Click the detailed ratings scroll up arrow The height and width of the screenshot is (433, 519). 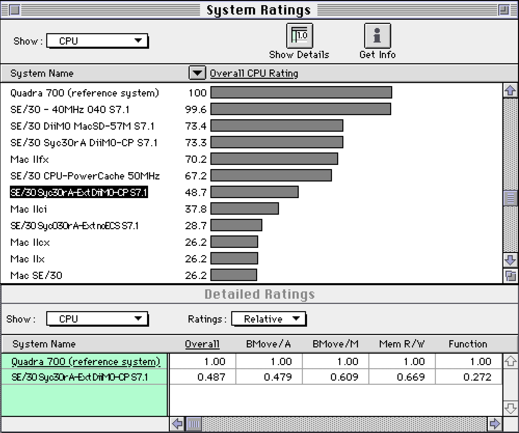(510, 361)
